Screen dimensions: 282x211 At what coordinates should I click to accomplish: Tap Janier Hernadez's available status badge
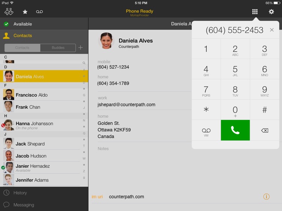pyautogui.click(x=3, y=168)
